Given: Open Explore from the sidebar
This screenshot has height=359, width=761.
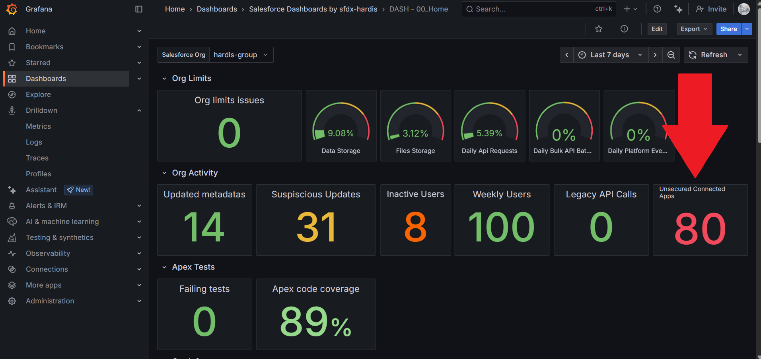Looking at the screenshot, I should [38, 94].
